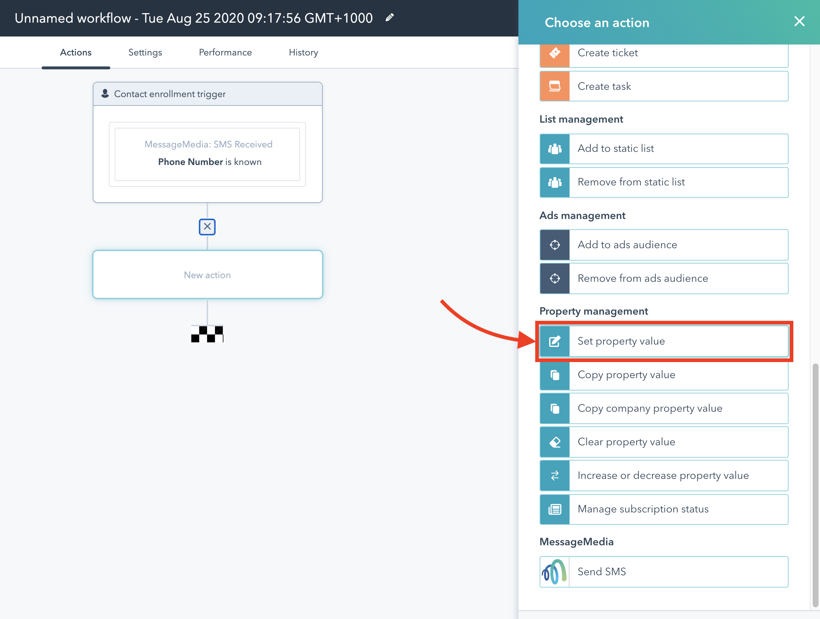Select Copy property value action
This screenshot has height=619, width=820.
coord(678,375)
